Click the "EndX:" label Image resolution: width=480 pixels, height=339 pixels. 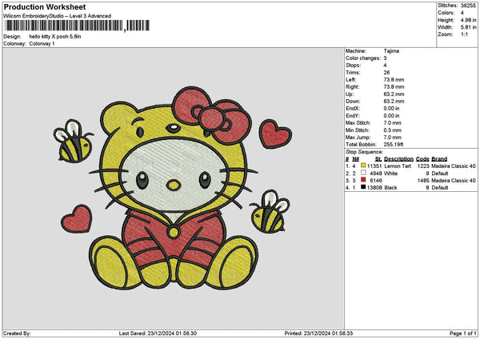[353, 109]
